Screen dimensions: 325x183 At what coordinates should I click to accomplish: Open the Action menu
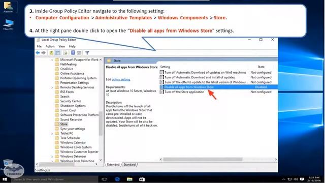(50, 46)
